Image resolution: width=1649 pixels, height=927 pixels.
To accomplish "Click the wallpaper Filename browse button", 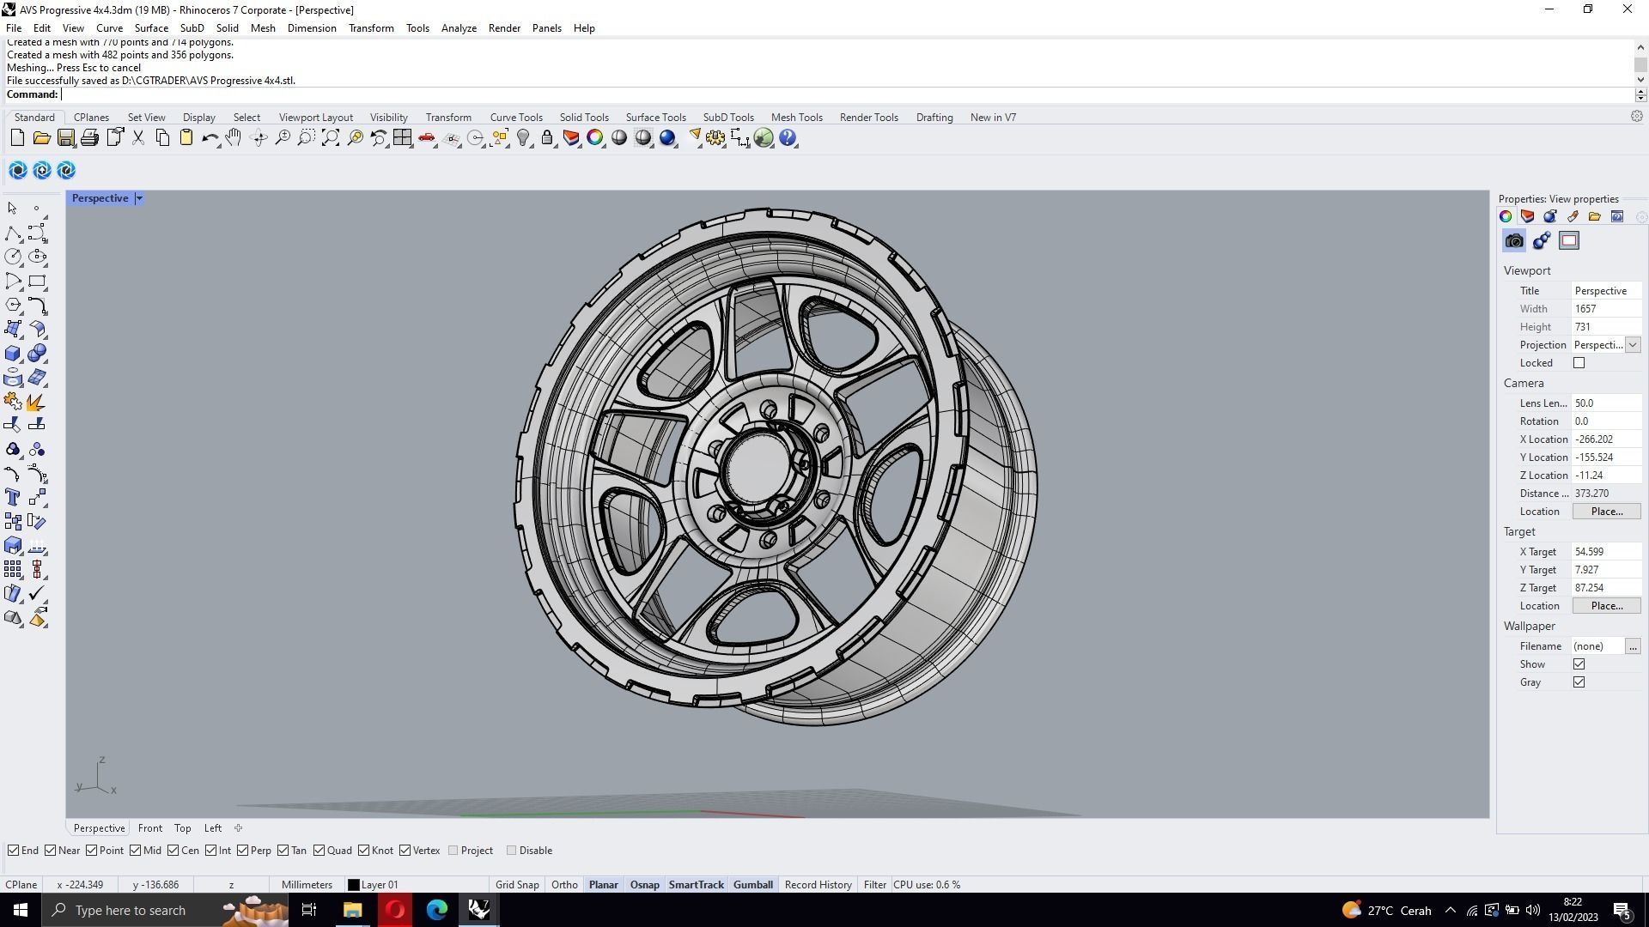I will (x=1633, y=646).
